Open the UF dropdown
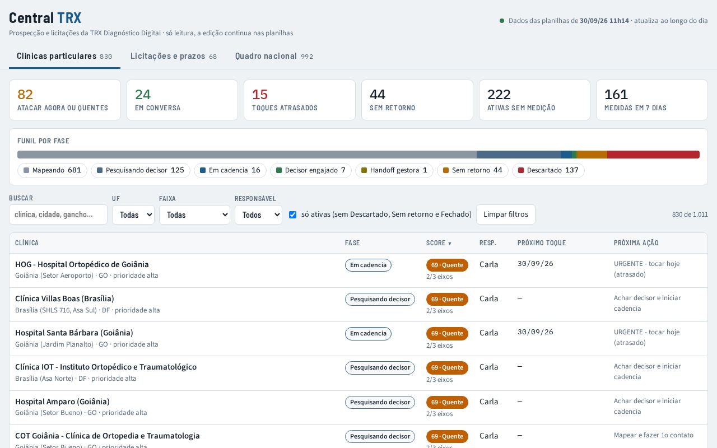Viewport: 717px width, 448px height. pos(133,214)
